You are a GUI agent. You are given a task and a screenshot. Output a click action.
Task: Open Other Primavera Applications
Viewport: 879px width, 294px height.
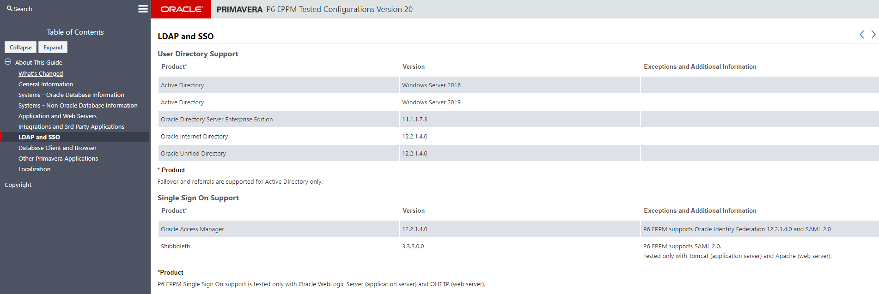pos(58,158)
